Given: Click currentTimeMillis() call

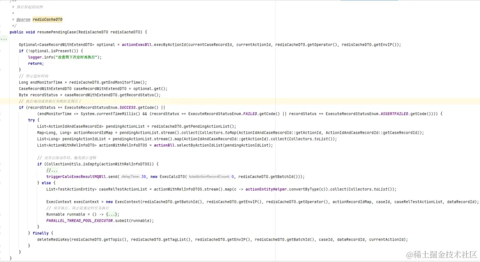Looking at the screenshot, I should tap(119, 114).
